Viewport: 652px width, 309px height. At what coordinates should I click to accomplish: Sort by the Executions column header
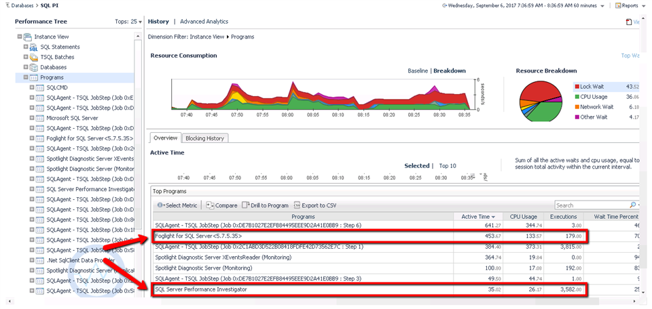click(564, 217)
